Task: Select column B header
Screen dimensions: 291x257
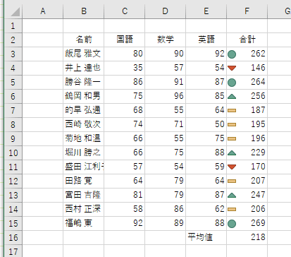Action: pyautogui.click(x=84, y=11)
